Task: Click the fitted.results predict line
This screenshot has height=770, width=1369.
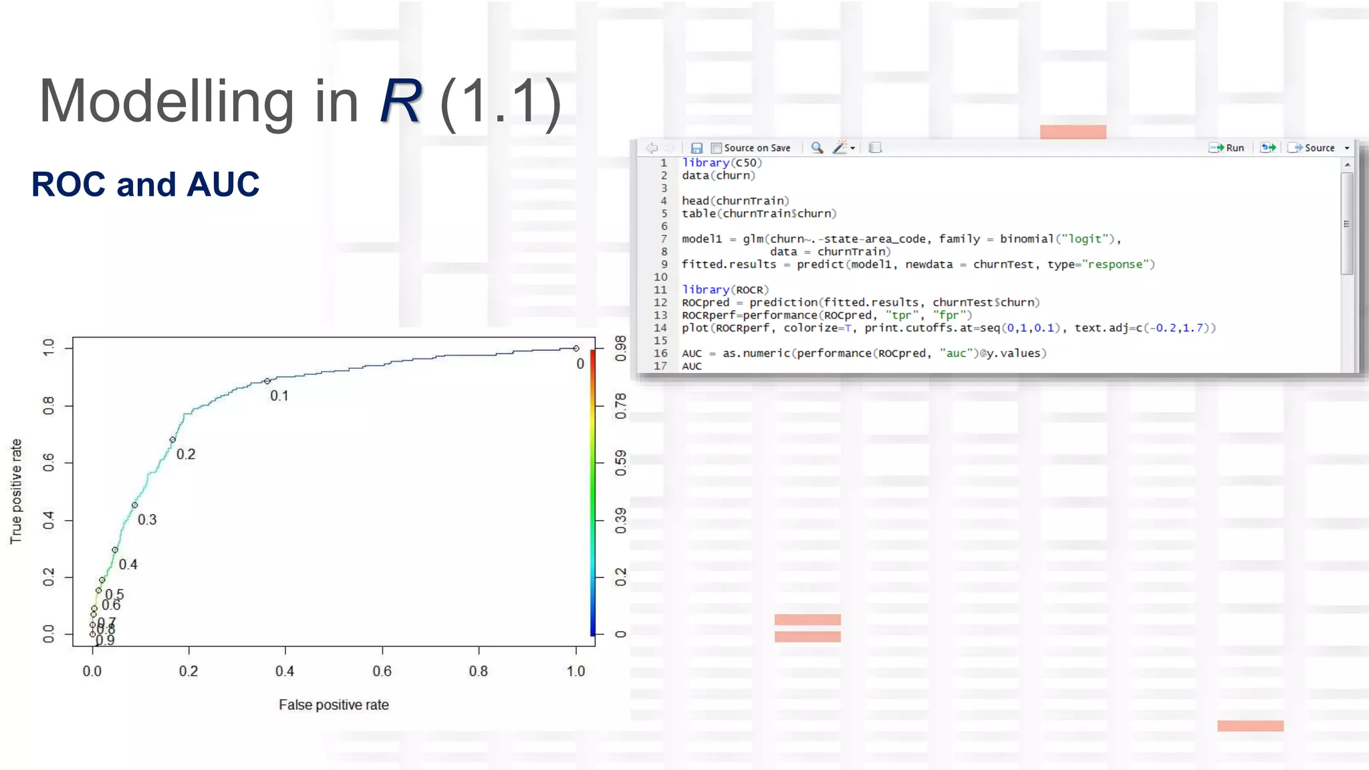Action: pyautogui.click(x=918, y=264)
